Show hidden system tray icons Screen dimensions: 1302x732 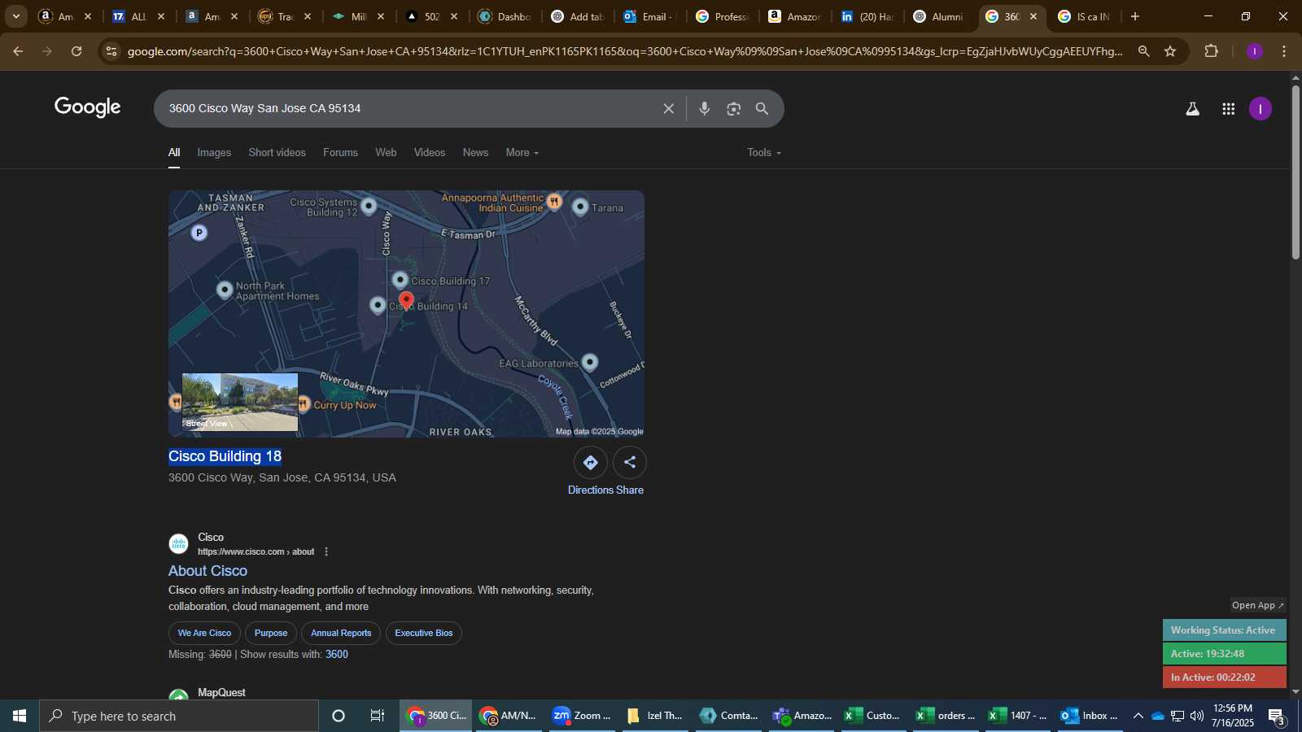click(1138, 716)
